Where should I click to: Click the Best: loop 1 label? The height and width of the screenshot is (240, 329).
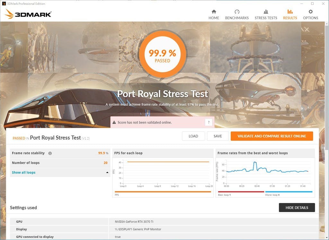[224, 195]
